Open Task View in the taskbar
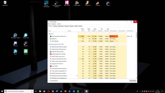The height and width of the screenshot is (93, 165). [x=36, y=91]
